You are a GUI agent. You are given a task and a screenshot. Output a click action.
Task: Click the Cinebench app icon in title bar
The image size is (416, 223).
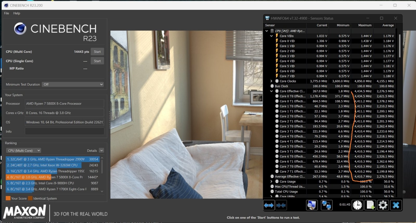(x=6, y=5)
